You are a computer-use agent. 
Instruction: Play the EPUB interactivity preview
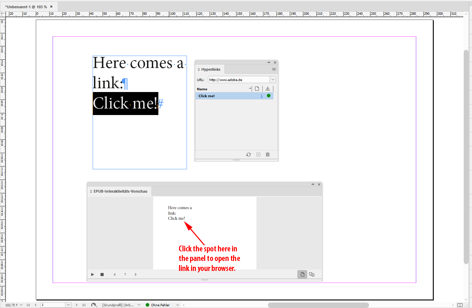92,274
